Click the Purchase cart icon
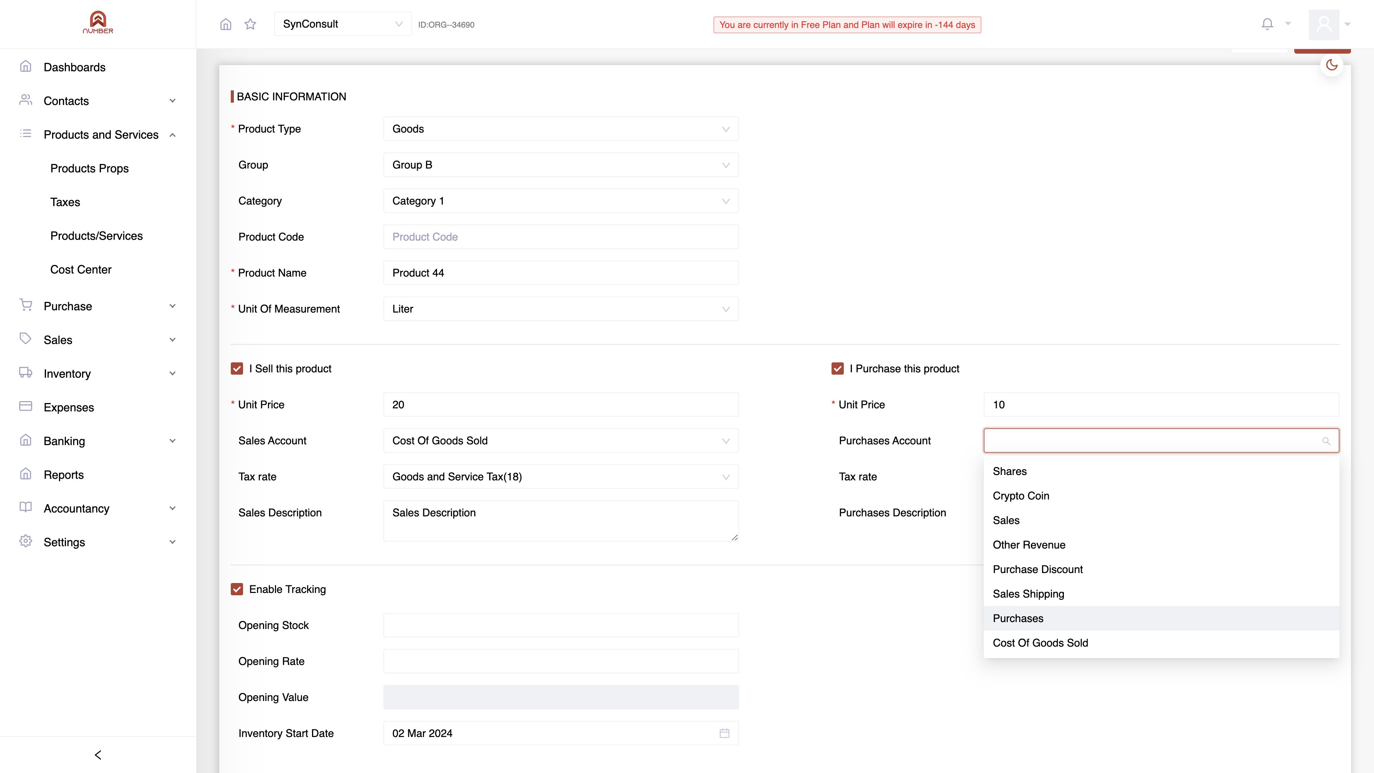 (26, 305)
